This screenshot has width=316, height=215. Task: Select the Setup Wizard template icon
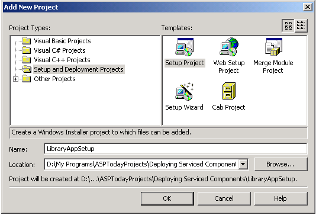coord(184,91)
